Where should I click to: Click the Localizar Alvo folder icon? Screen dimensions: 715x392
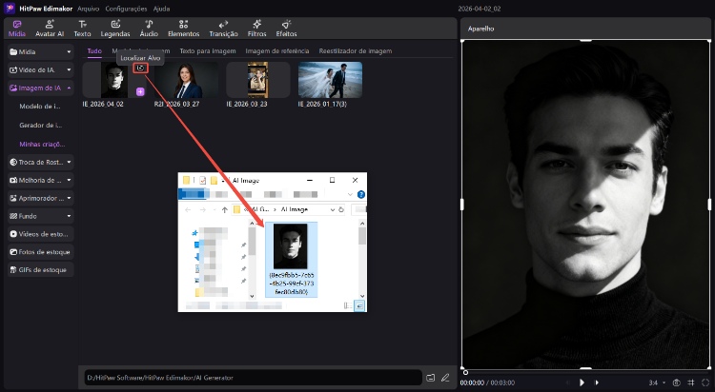[141, 69]
